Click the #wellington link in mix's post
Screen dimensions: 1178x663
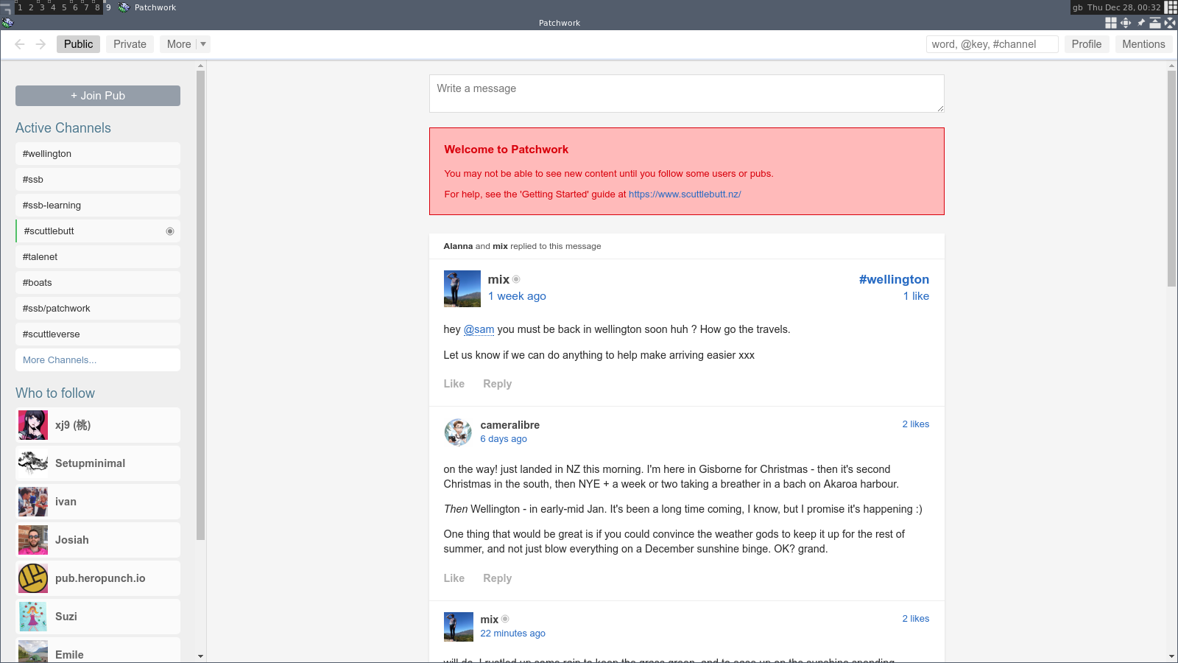coord(894,279)
